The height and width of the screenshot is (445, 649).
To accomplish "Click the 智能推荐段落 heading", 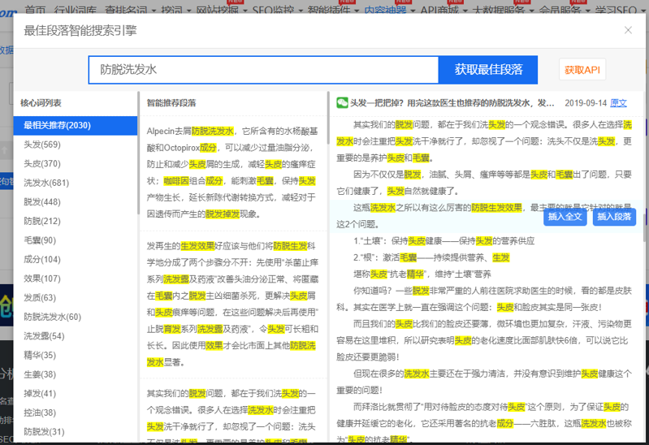I will click(171, 102).
